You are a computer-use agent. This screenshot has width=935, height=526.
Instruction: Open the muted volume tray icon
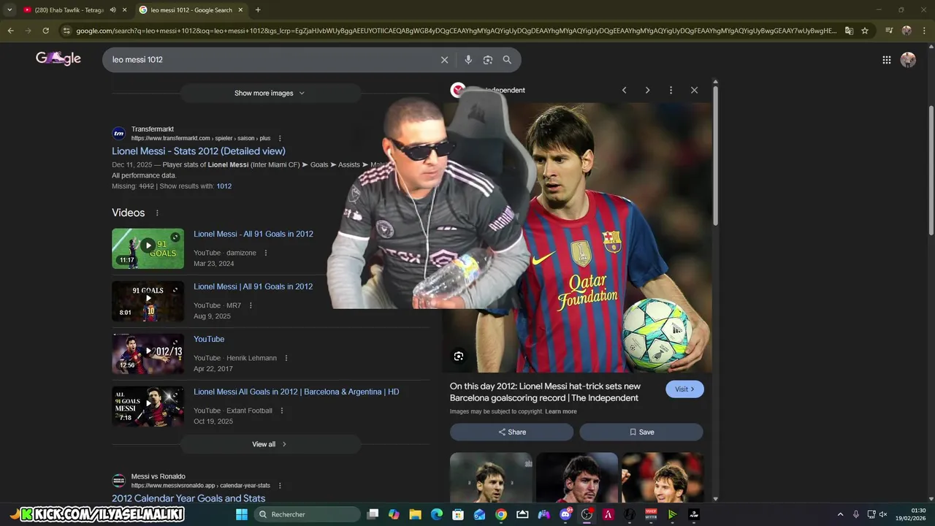pyautogui.click(x=883, y=514)
